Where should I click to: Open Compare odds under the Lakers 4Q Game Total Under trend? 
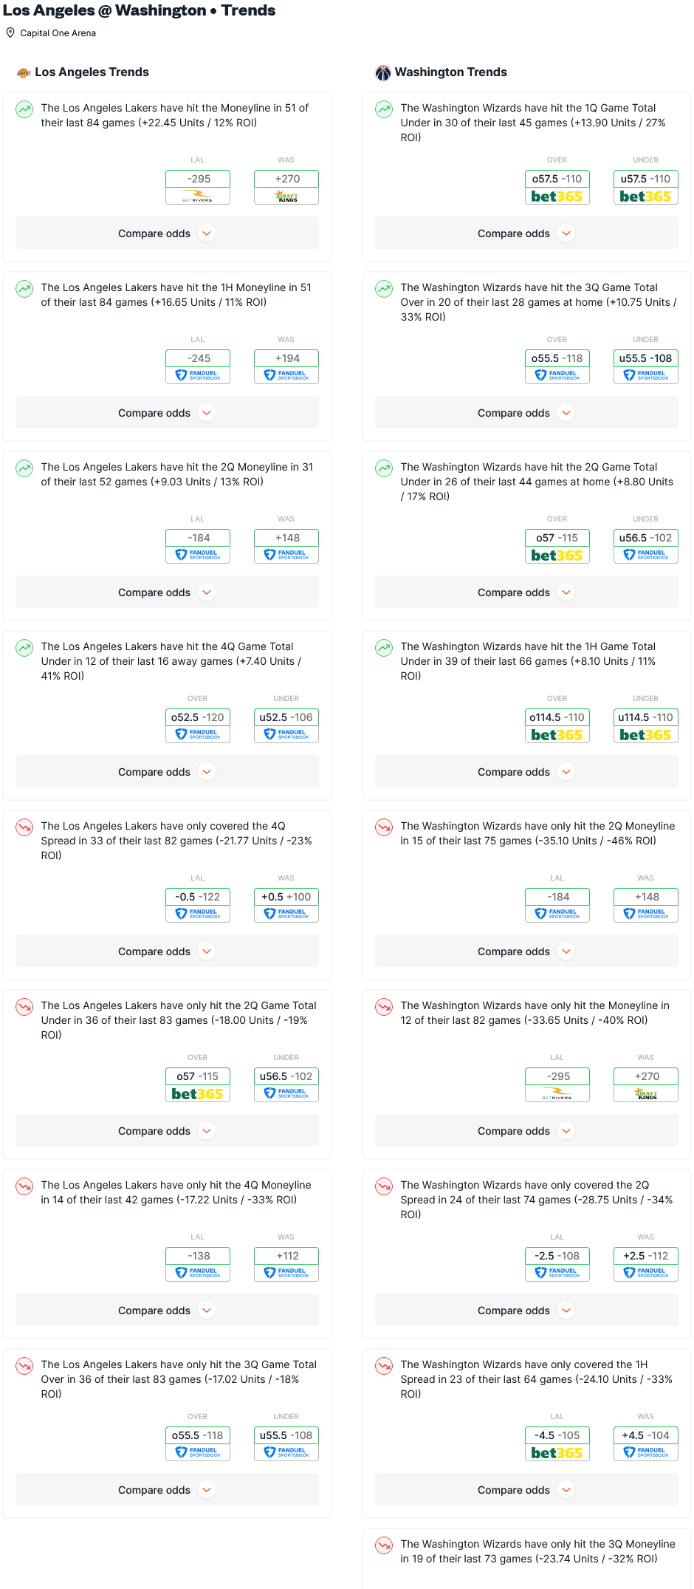coord(167,772)
